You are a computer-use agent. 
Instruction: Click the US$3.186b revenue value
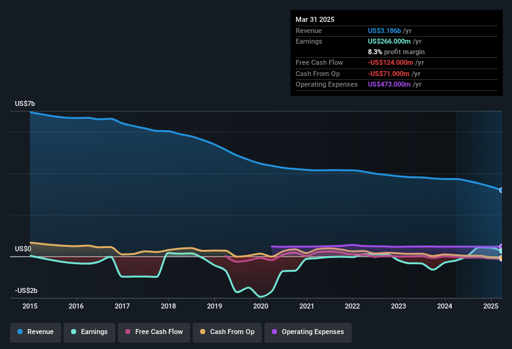point(384,31)
